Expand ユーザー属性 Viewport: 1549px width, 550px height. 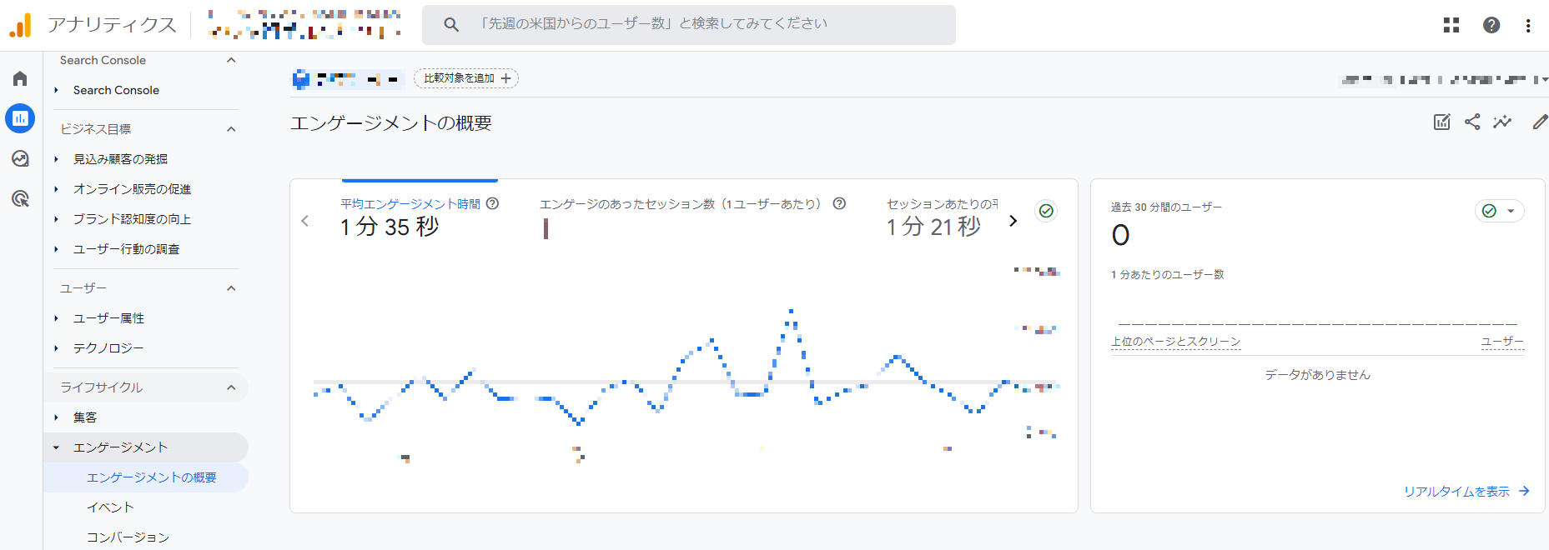point(56,318)
